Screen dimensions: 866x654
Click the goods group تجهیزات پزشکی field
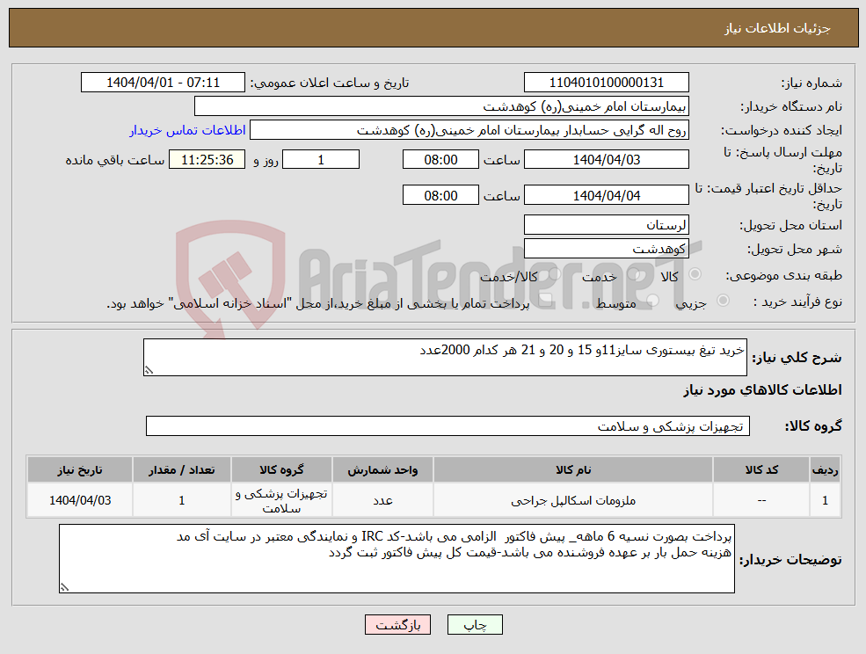pos(448,425)
